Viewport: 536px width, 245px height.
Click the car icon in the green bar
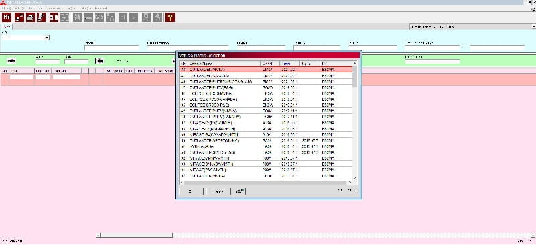pos(11,61)
